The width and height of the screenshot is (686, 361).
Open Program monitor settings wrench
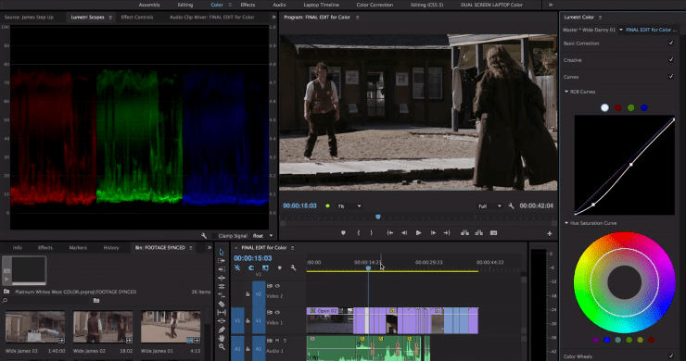[x=511, y=205]
